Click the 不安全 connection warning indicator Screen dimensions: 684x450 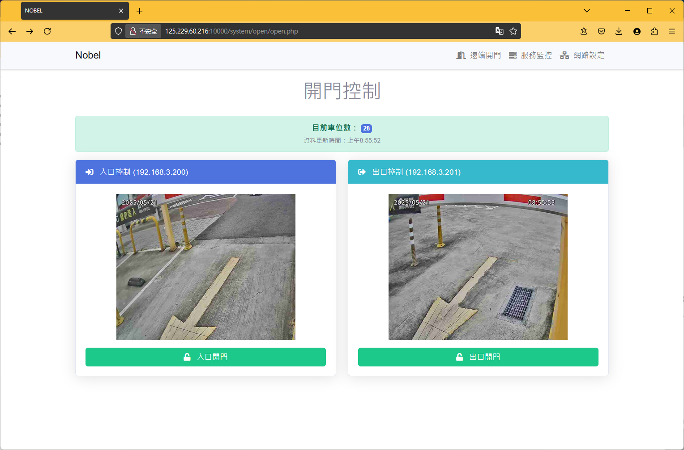pyautogui.click(x=143, y=31)
